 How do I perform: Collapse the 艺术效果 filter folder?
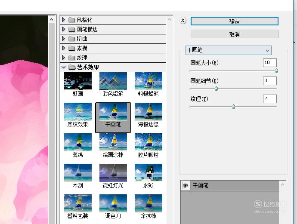click(x=64, y=67)
